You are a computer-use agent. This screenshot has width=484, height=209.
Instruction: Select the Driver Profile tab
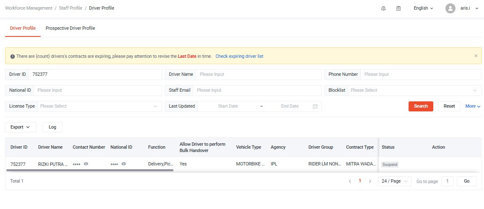[x=23, y=28]
